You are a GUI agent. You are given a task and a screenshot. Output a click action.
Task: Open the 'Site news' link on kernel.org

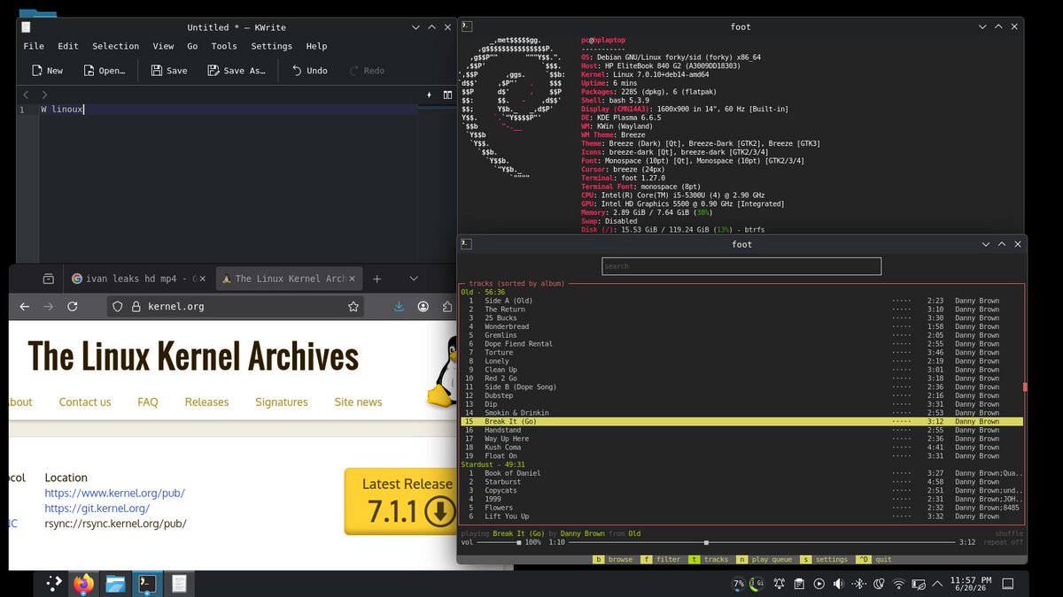358,402
